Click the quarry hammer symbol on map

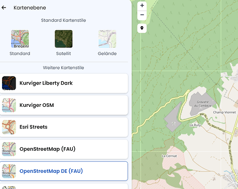tap(174, 124)
